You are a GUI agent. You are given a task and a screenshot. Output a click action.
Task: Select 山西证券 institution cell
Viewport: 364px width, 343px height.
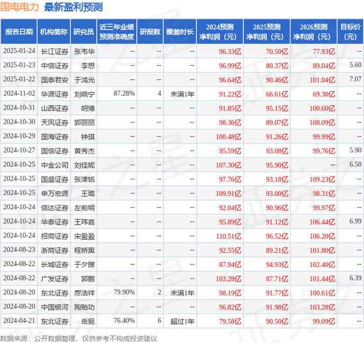click(x=55, y=108)
